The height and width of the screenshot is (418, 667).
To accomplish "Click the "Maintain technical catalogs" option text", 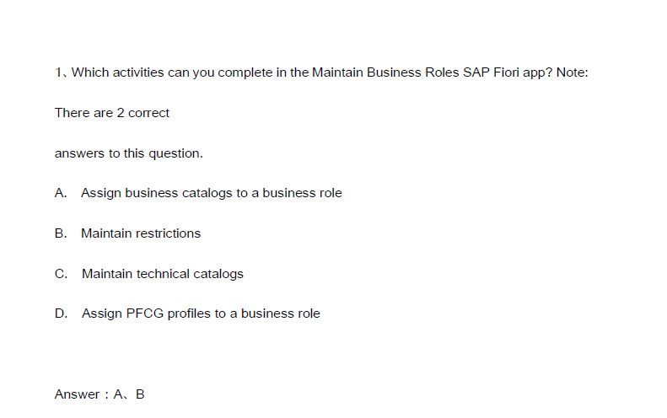I will coord(162,274).
